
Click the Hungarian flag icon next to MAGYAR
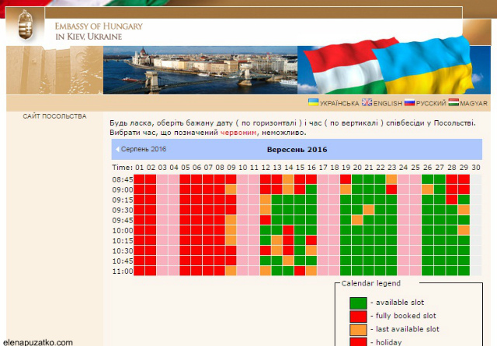(454, 102)
